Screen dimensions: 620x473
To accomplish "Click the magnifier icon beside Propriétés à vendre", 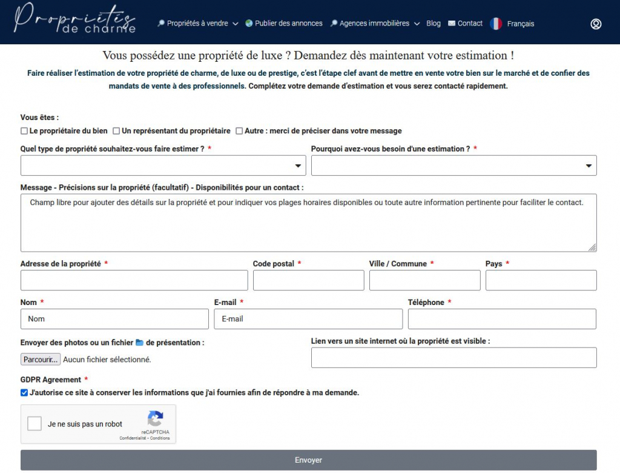I will [x=161, y=24].
